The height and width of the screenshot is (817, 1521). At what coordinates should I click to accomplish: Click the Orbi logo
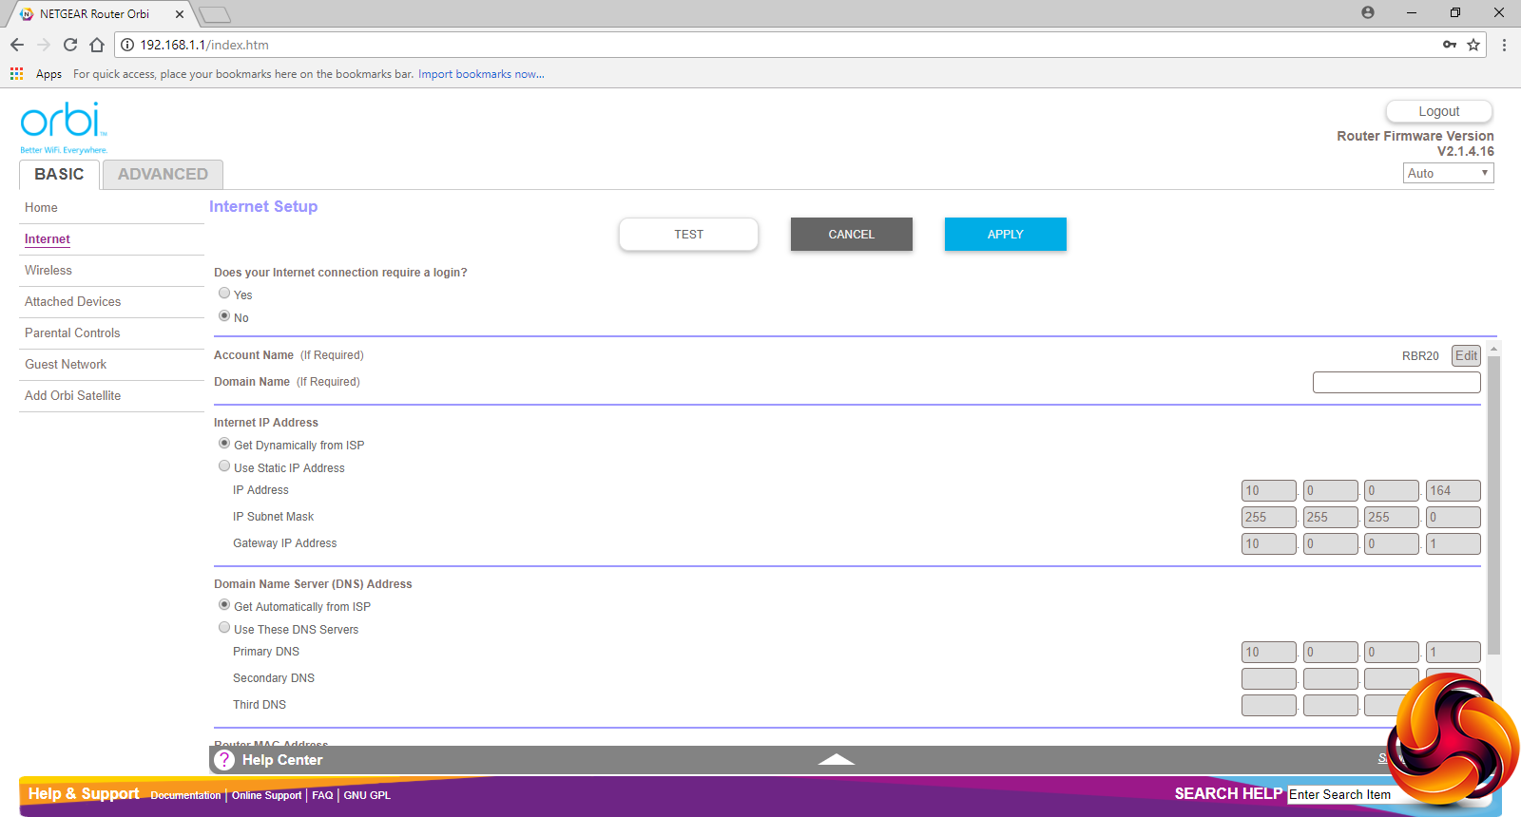tap(64, 126)
